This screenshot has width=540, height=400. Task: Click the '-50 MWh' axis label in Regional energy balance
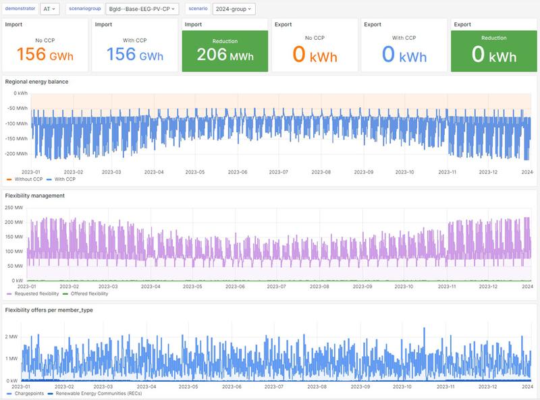18,109
